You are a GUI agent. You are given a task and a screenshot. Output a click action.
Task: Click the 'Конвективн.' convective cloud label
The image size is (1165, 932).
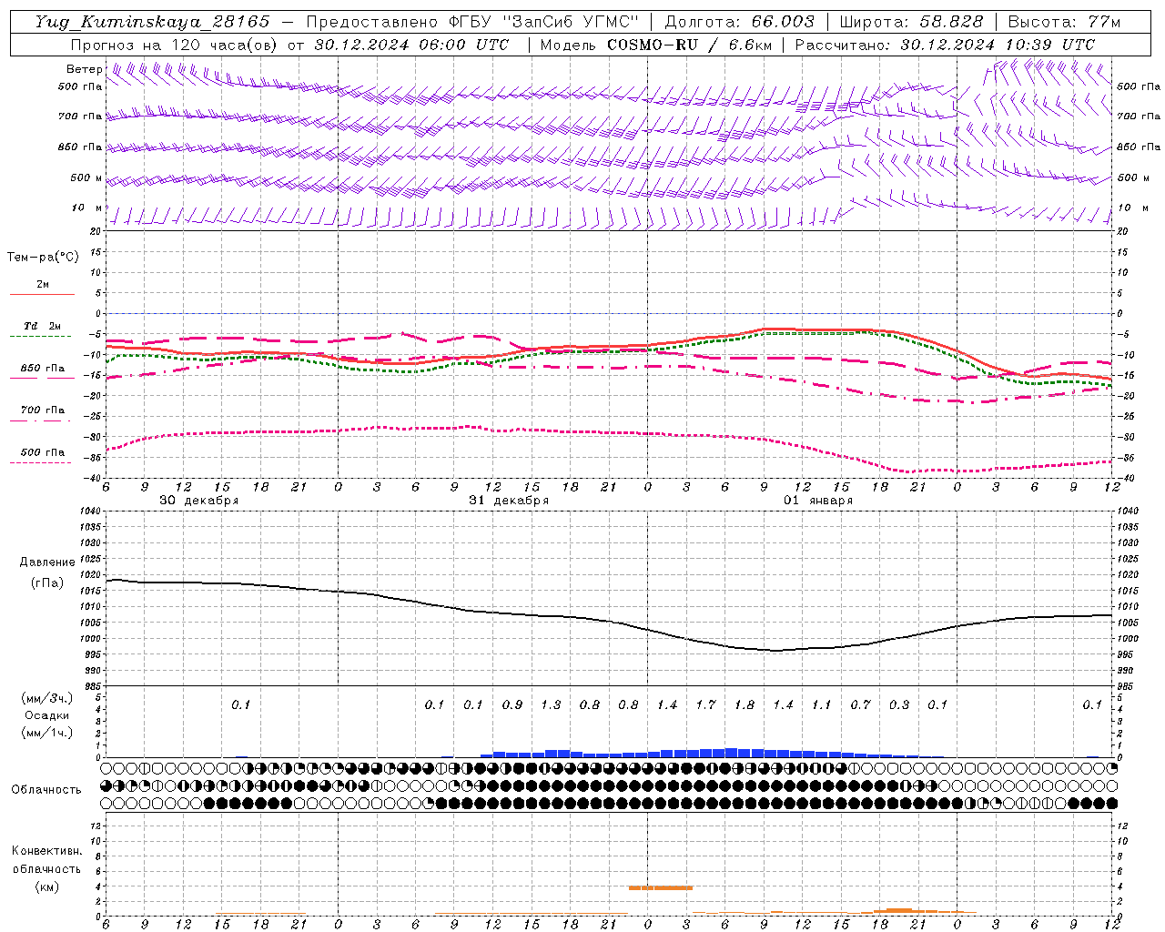tap(46, 851)
